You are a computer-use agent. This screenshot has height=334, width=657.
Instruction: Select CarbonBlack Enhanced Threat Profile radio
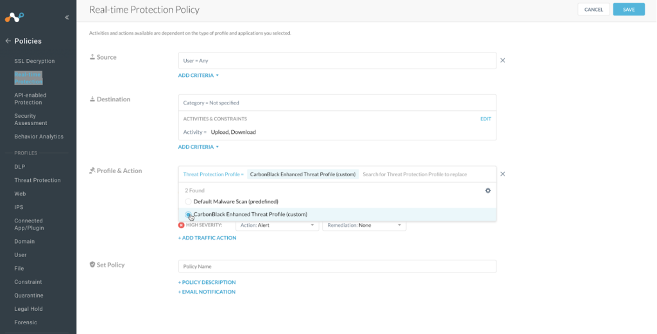[x=188, y=214]
